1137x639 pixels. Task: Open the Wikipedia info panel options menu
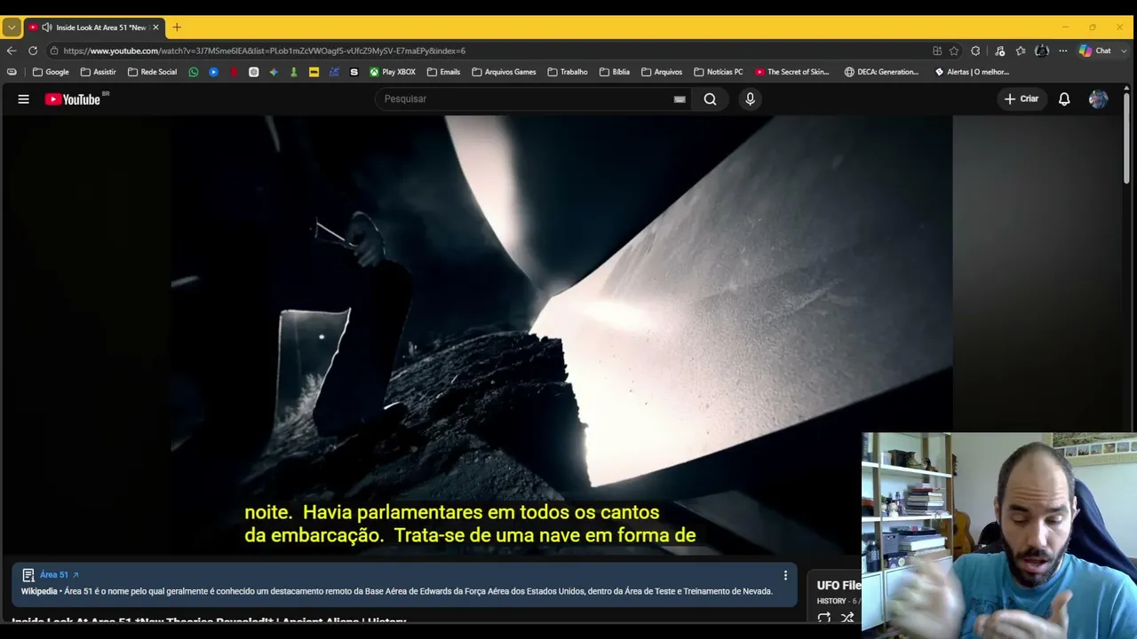(x=785, y=576)
